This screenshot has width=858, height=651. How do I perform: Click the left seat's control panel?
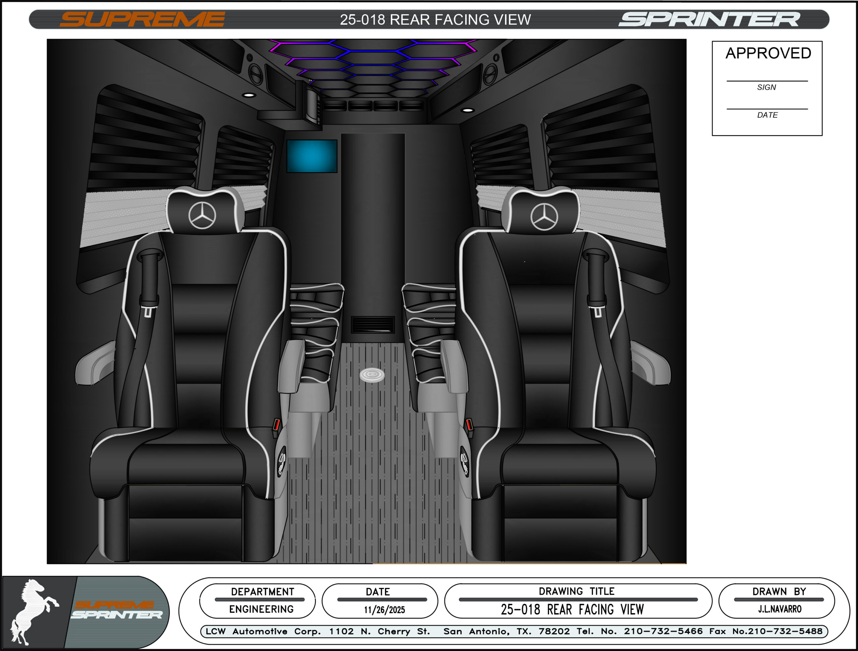(281, 461)
